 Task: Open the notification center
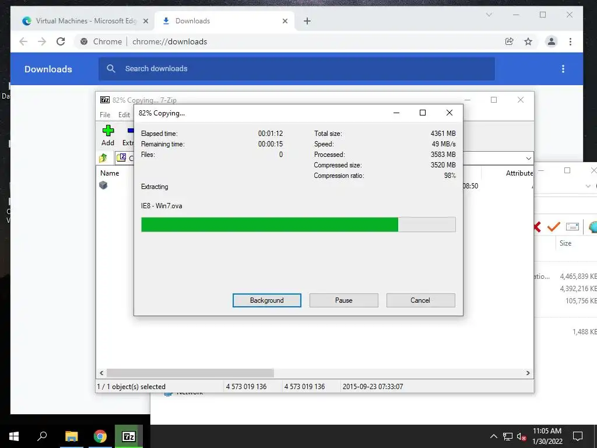coord(578,436)
